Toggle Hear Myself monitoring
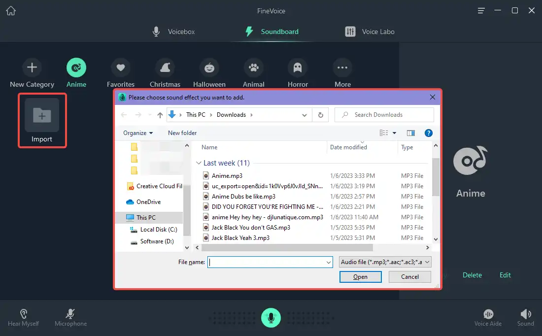 [24, 318]
